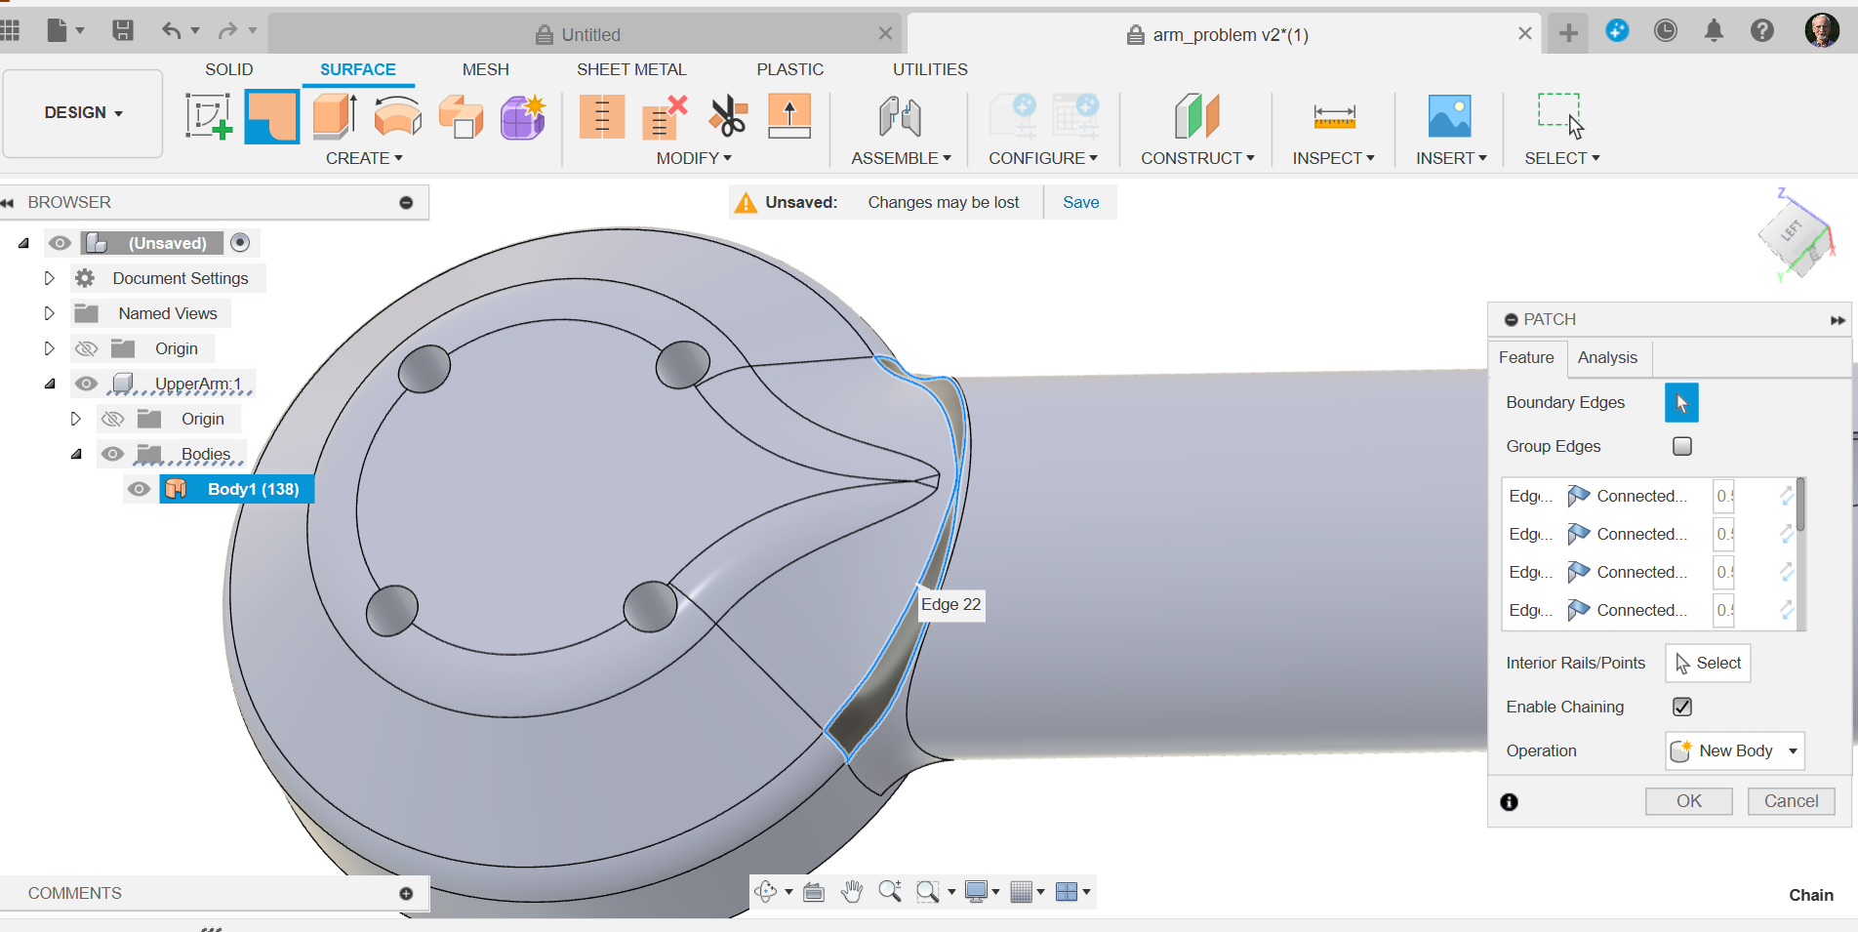Click the Measure inspect tool
The height and width of the screenshot is (932, 1858).
click(x=1334, y=116)
